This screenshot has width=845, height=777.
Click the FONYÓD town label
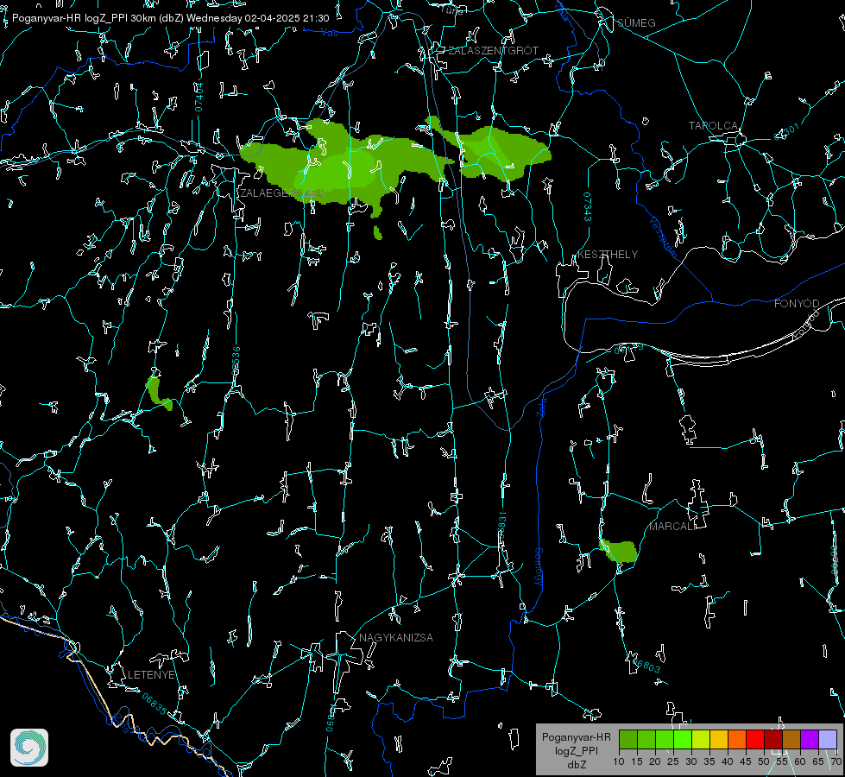pyautogui.click(x=797, y=304)
